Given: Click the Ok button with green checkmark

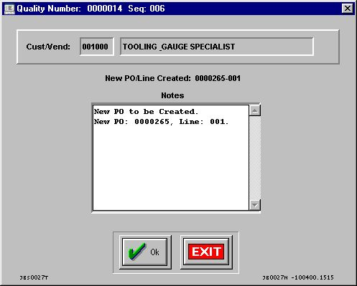Looking at the screenshot, I should tap(145, 252).
